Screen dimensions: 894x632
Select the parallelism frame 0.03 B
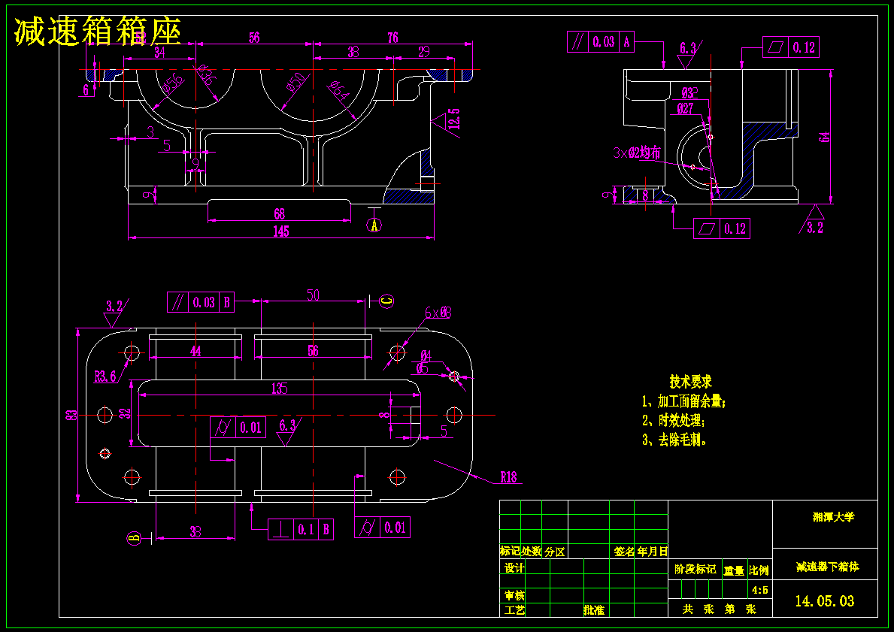point(201,302)
